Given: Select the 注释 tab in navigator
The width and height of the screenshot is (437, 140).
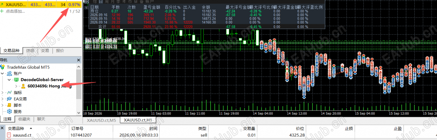Looking at the screenshot, I should [x=8, y=119].
